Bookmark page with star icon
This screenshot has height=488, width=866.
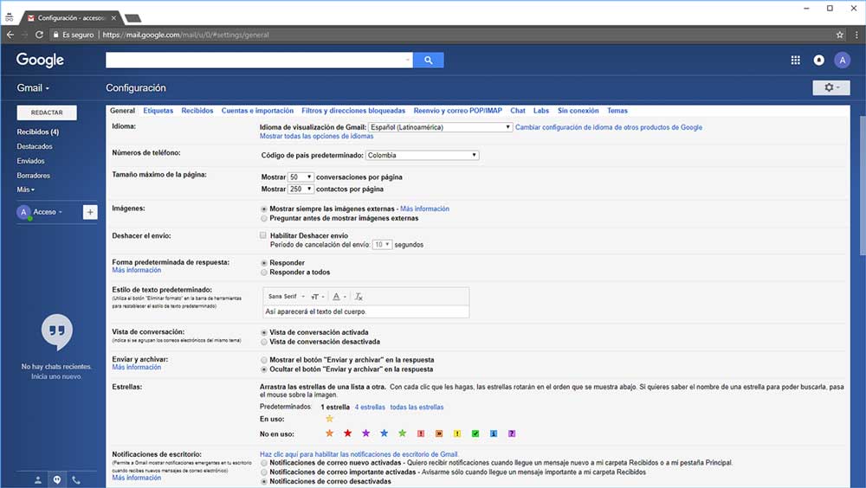coord(839,35)
